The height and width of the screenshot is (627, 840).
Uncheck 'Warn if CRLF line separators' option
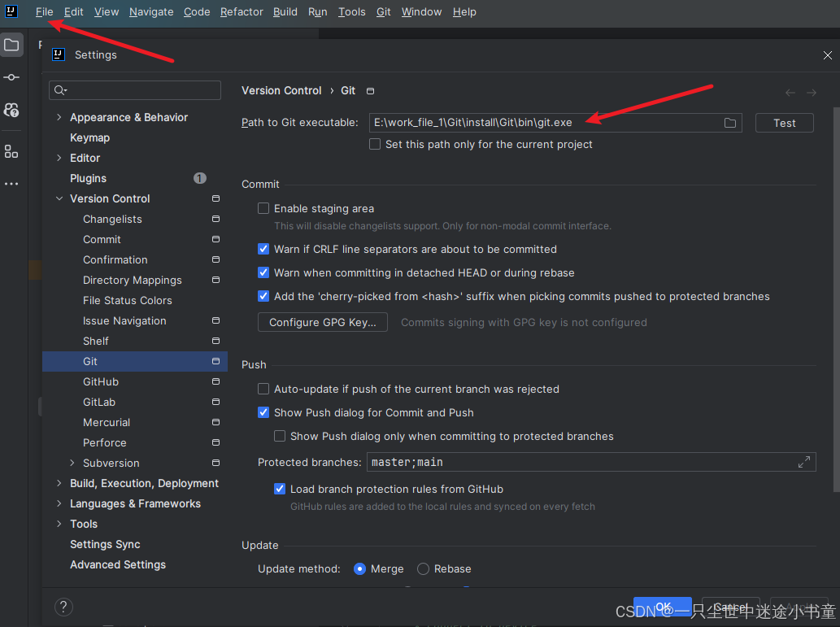pos(263,249)
